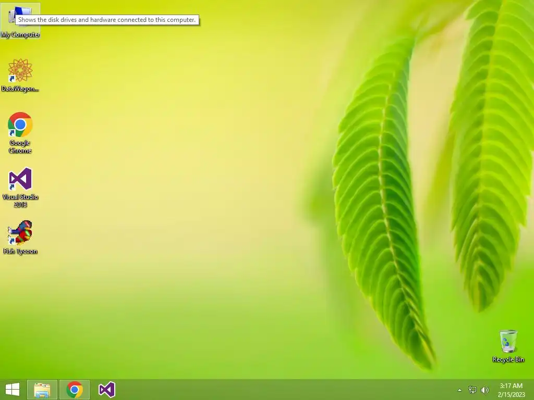Open the volume speaker tray icon

(x=484, y=390)
